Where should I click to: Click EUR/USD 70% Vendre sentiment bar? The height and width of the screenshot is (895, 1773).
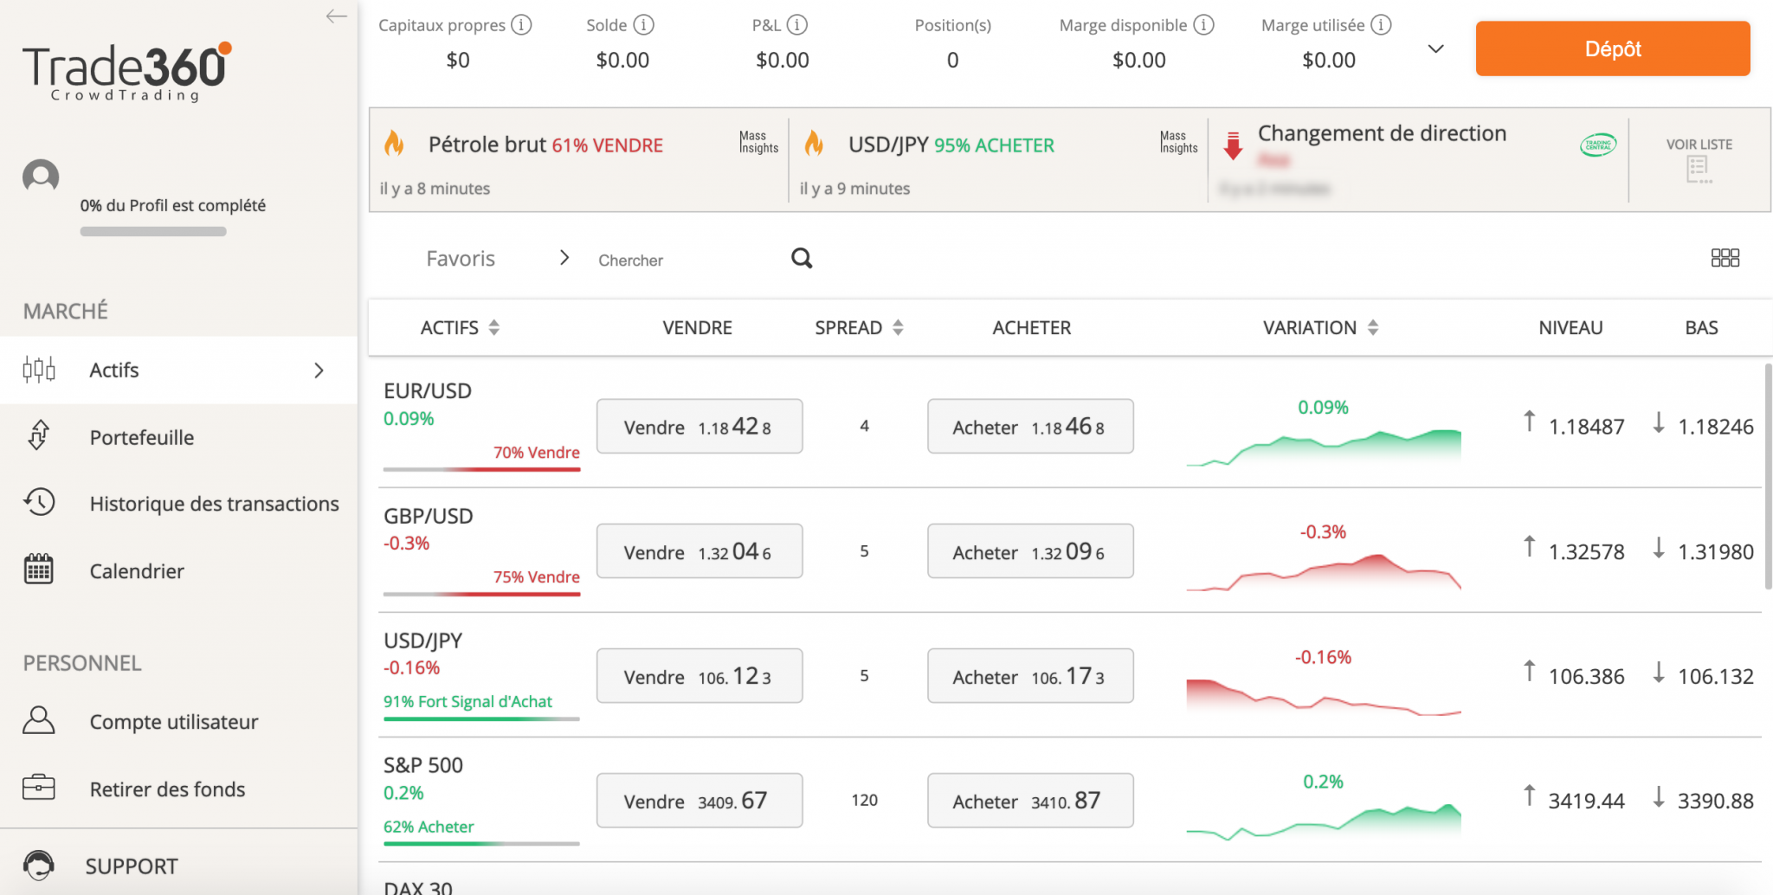coord(481,469)
